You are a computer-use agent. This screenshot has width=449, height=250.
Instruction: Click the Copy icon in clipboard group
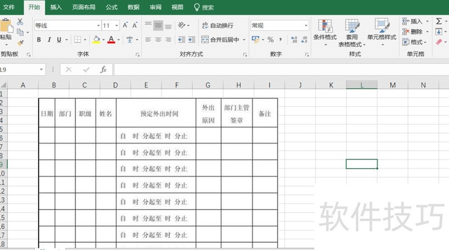pos(20,32)
